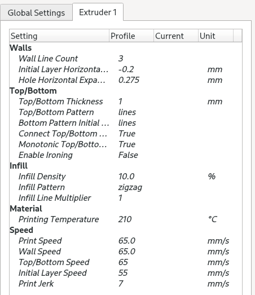
Task: Click the Wall Line Count value 3
Action: coord(121,59)
